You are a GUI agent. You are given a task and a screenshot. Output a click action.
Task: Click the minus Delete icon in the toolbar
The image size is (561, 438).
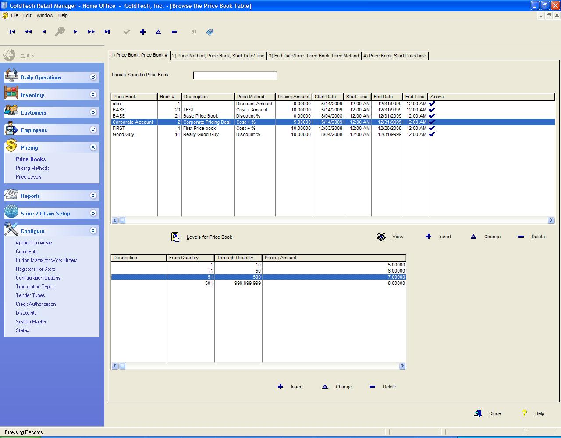point(174,32)
